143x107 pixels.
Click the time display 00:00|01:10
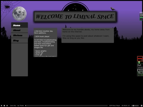(126, 105)
